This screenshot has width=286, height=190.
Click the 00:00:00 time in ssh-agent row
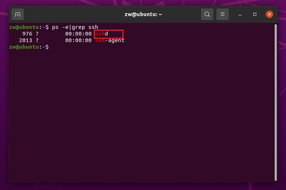pyautogui.click(x=78, y=40)
